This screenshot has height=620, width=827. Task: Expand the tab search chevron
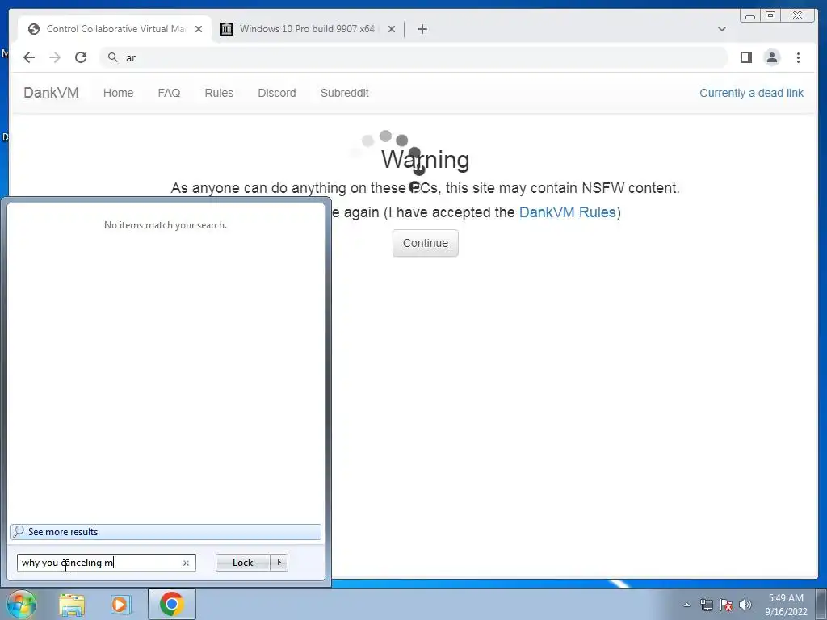(722, 29)
